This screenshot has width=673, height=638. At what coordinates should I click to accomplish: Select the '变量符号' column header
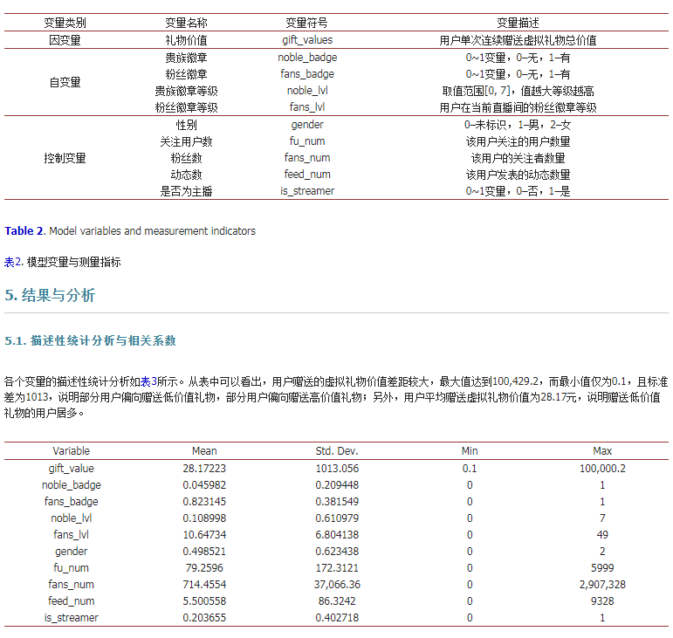point(307,23)
